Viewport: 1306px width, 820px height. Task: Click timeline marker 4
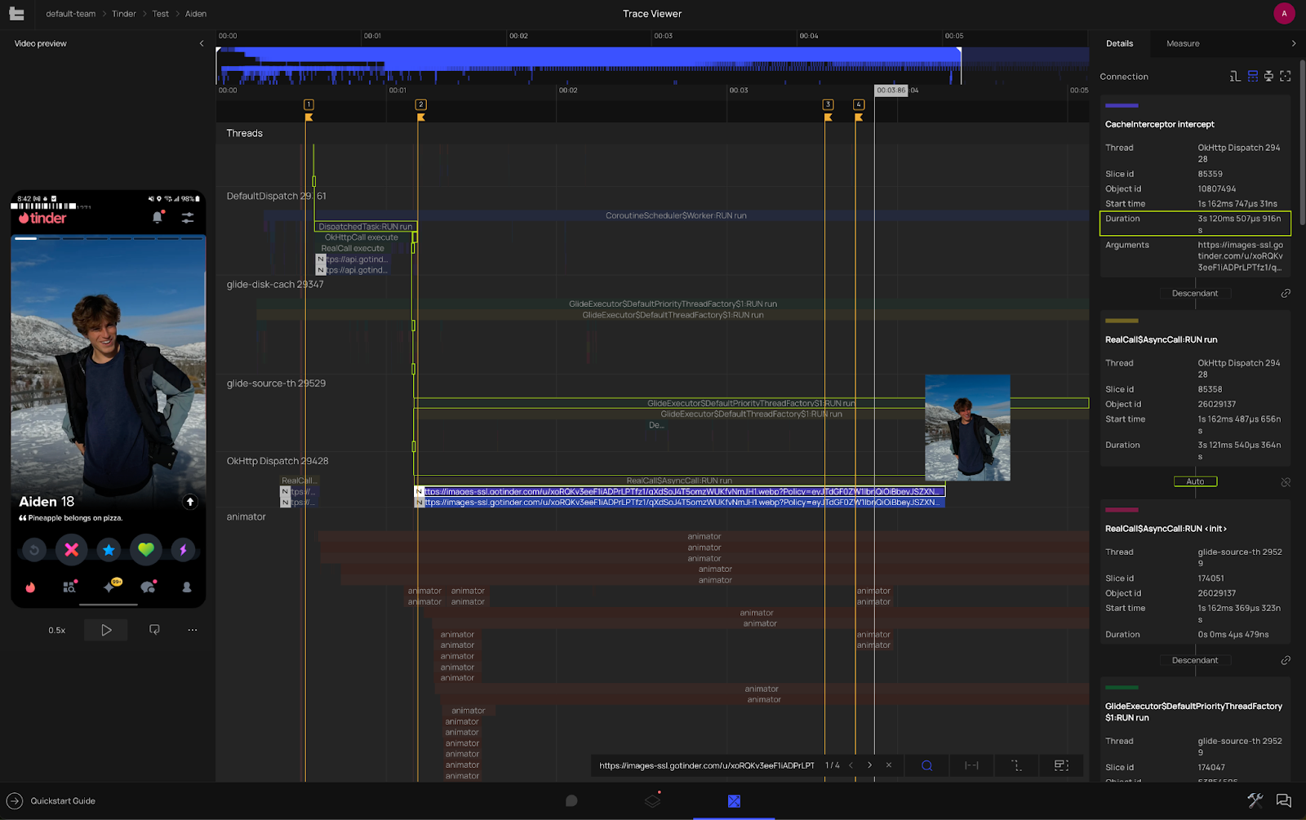tap(859, 104)
